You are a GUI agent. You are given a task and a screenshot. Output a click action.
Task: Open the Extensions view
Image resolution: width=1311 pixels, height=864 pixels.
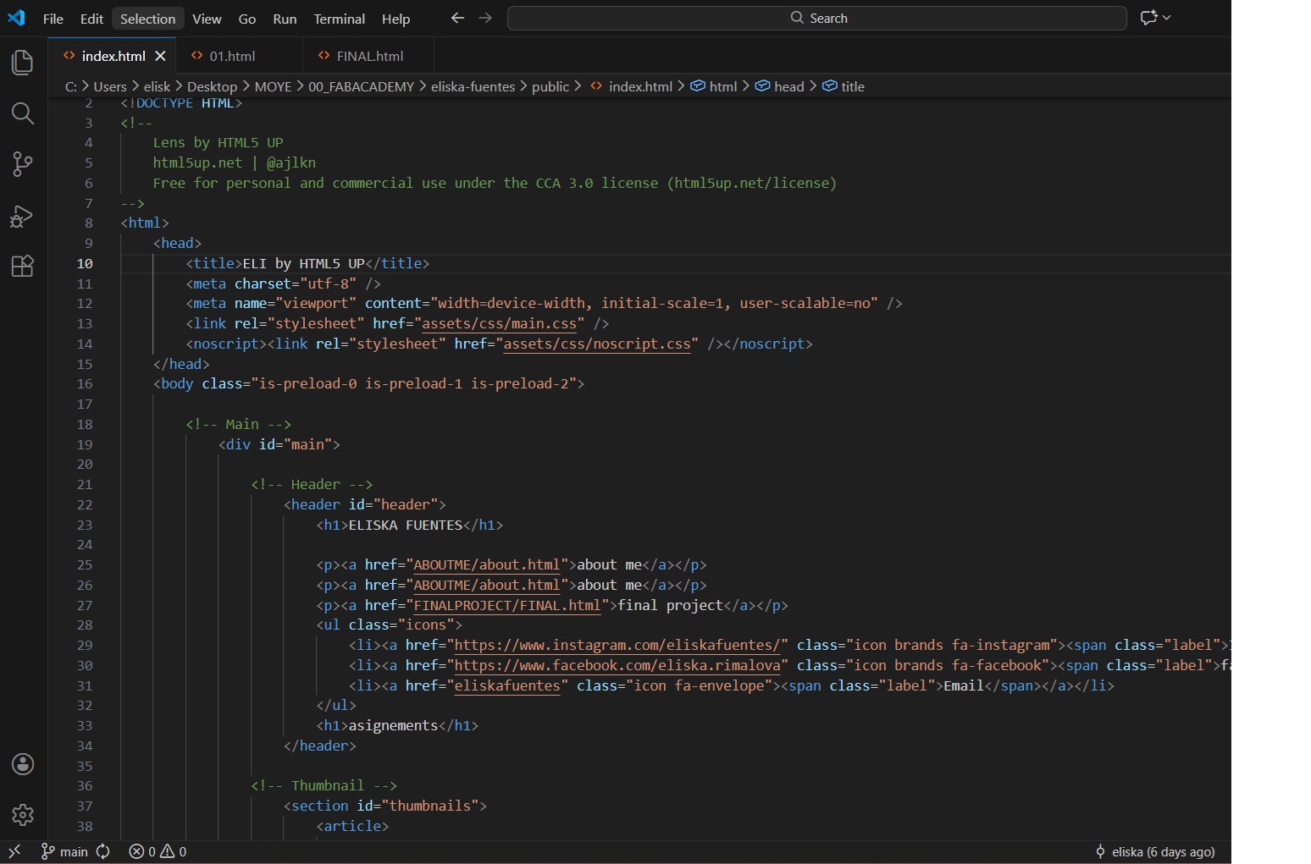(x=23, y=267)
